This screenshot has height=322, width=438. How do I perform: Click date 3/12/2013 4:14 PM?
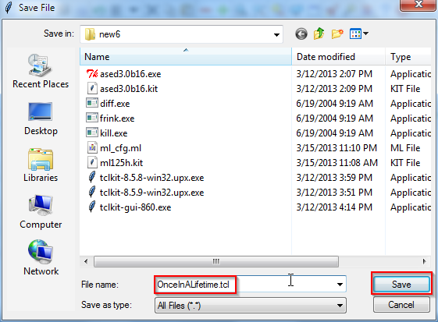(334, 207)
